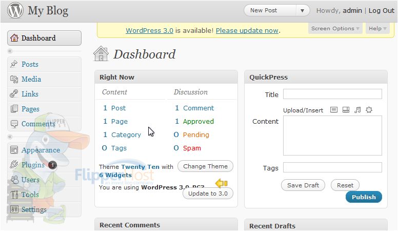This screenshot has width=398, height=231.
Task: Expand the Help panel
Action: pyautogui.click(x=377, y=28)
